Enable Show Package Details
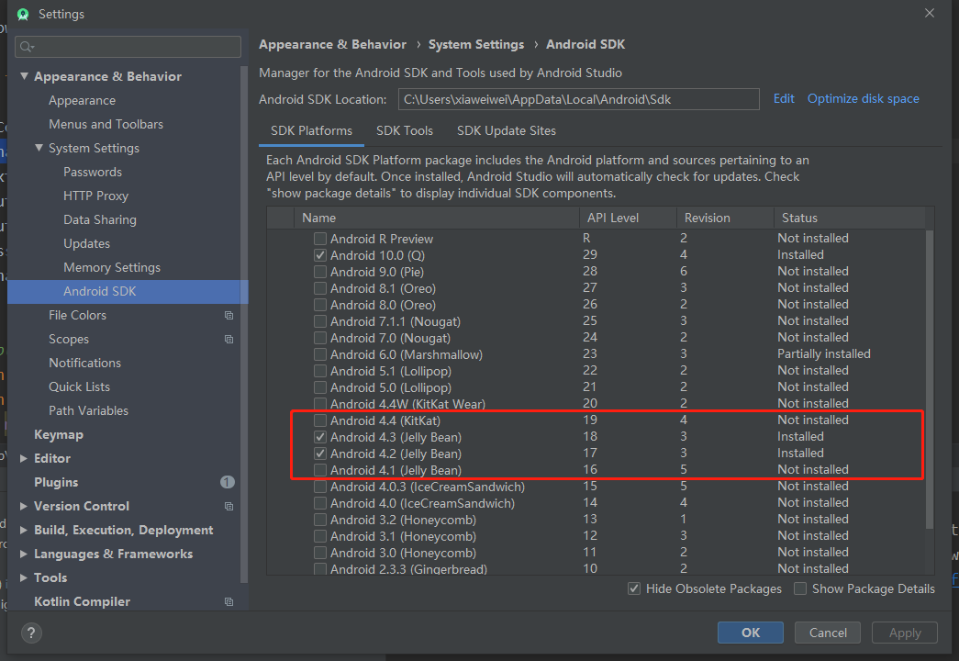Screen dimensions: 959x661 coord(799,588)
